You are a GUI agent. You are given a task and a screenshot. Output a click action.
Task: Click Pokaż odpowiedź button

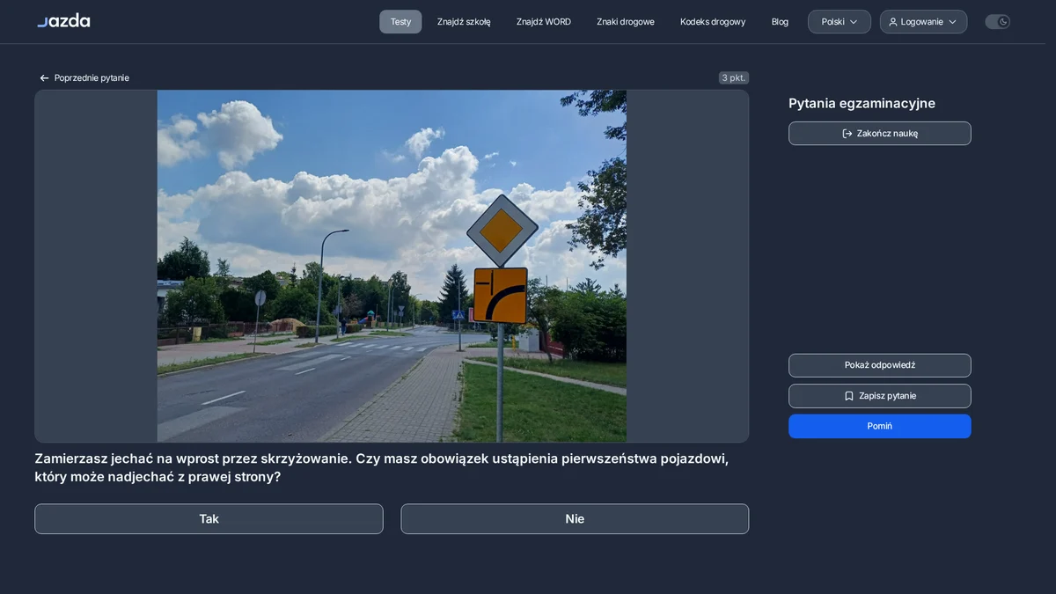point(880,365)
